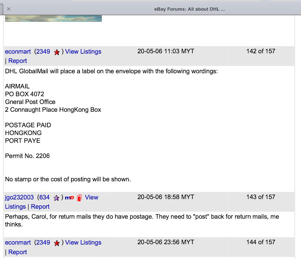The image size is (301, 259).
Task: Open feedback score 2349 in post 142
Action: pyautogui.click(x=43, y=51)
